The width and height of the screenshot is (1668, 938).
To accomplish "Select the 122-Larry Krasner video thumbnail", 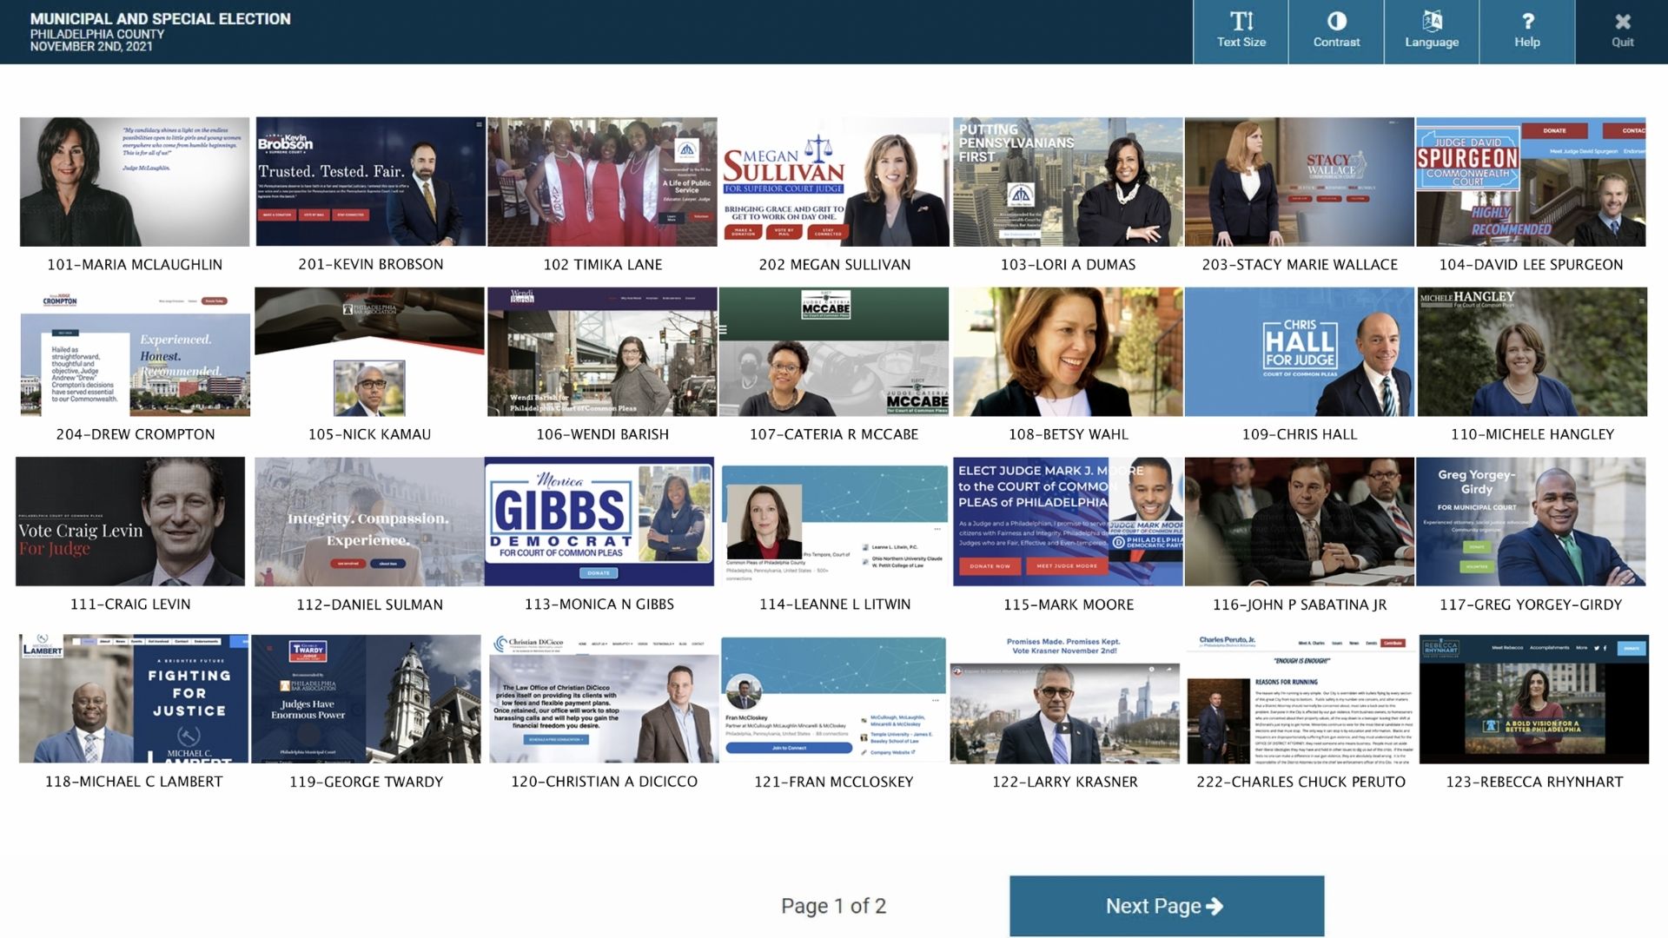I will pos(1065,699).
